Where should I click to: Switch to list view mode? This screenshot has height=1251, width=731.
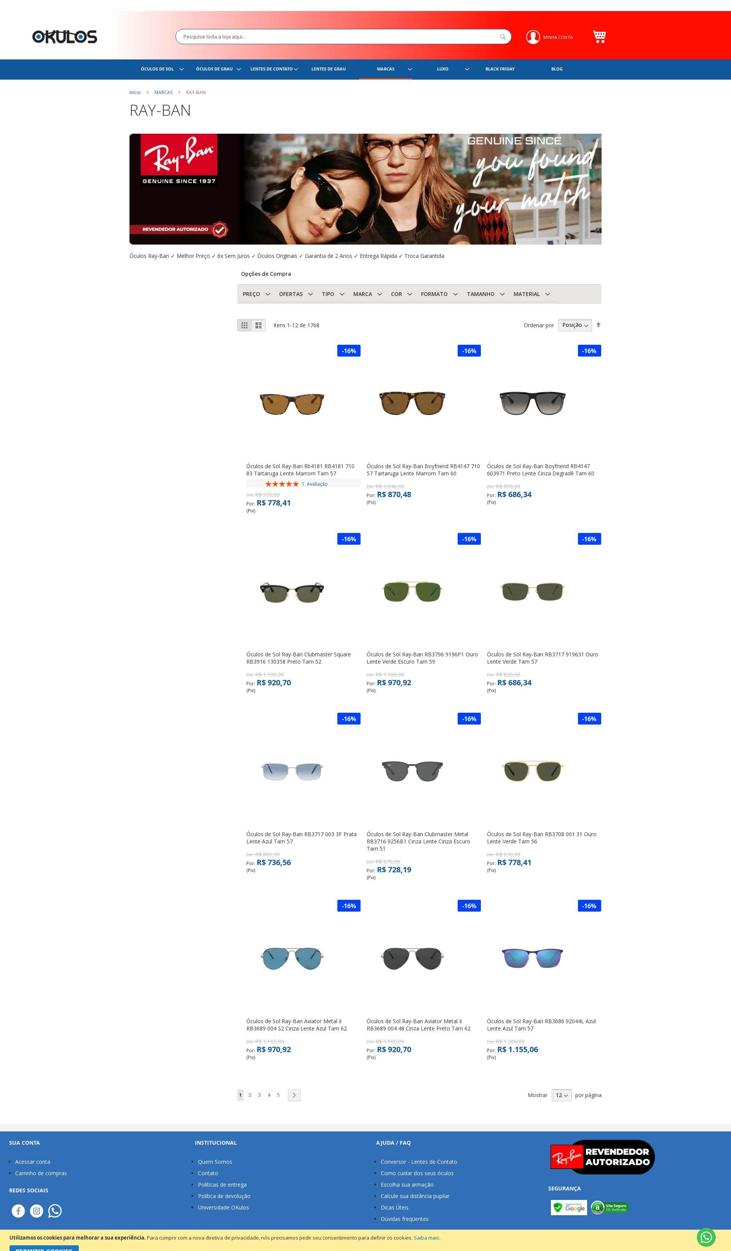(x=259, y=325)
